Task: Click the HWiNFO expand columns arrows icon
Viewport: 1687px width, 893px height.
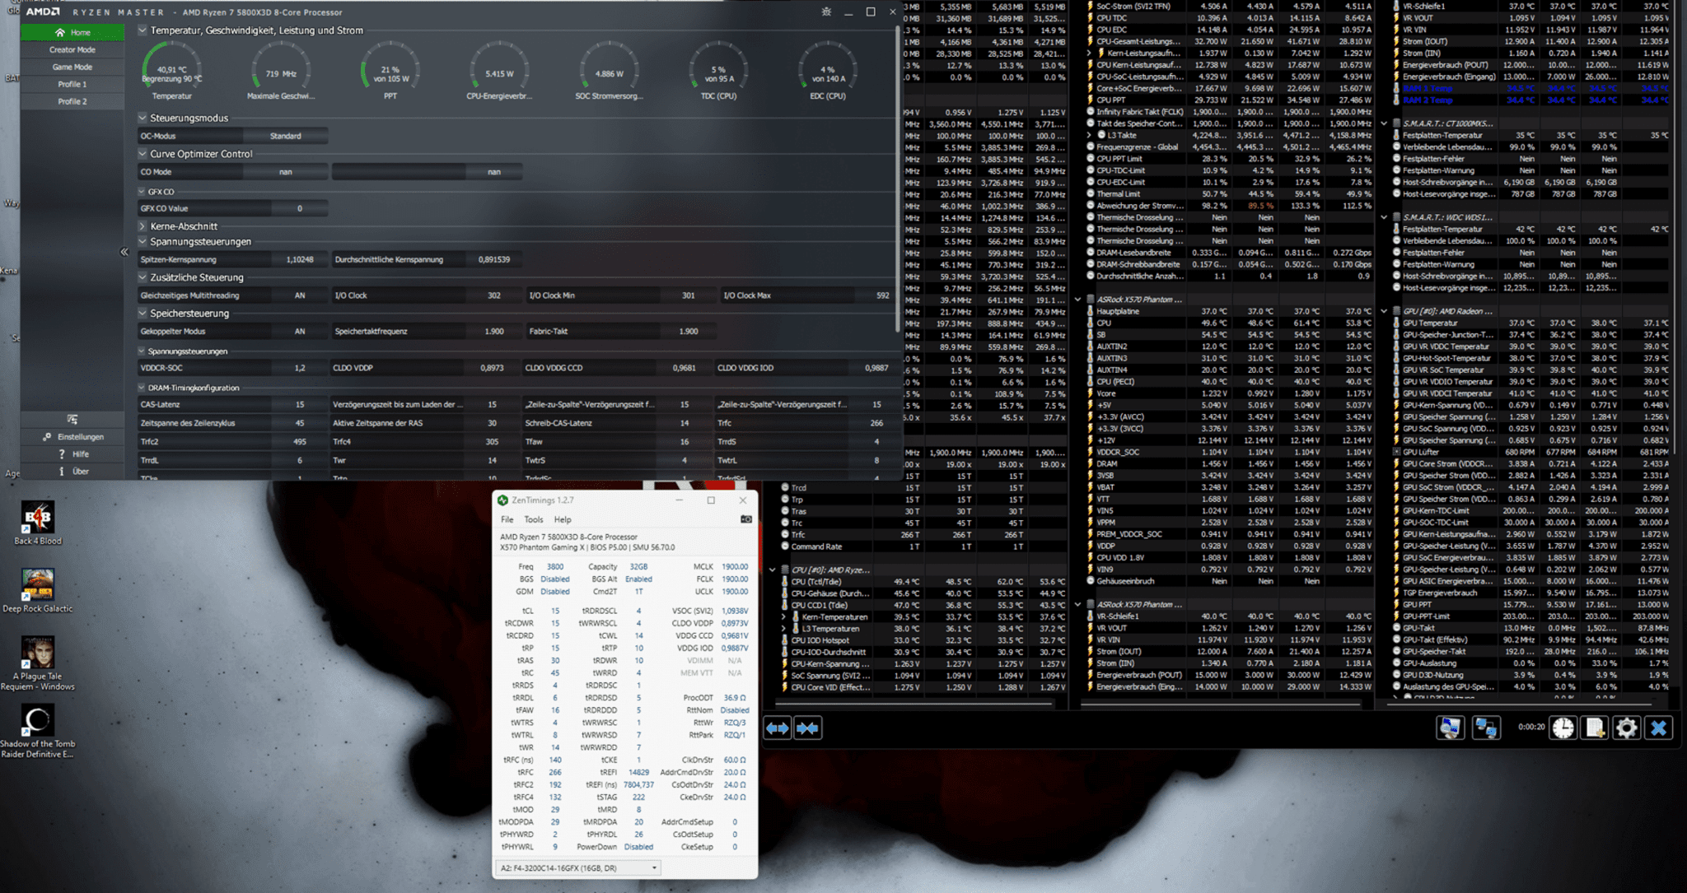Action: (778, 728)
